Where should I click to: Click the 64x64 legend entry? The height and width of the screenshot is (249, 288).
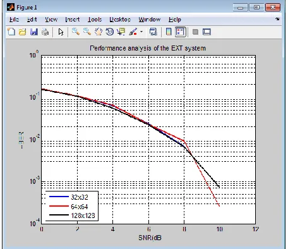click(x=80, y=207)
